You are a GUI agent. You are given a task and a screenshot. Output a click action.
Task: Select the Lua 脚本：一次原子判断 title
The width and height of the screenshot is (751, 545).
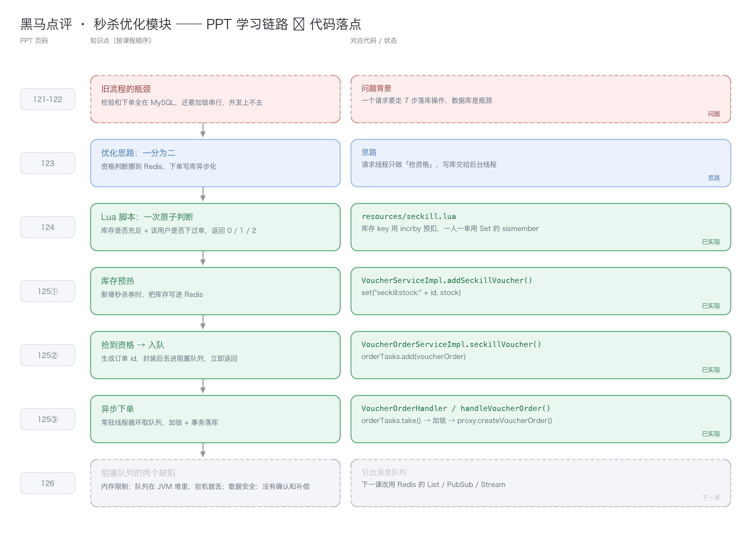(x=147, y=217)
